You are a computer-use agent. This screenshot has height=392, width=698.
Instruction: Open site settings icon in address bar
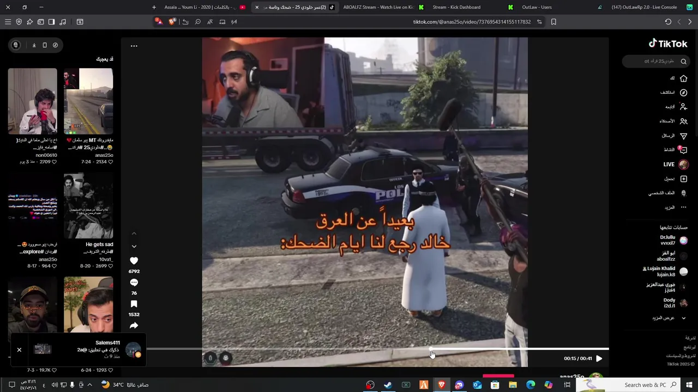(539, 22)
